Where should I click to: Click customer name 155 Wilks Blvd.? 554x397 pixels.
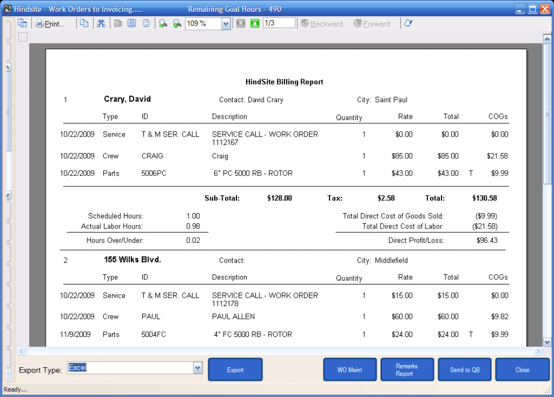point(133,259)
